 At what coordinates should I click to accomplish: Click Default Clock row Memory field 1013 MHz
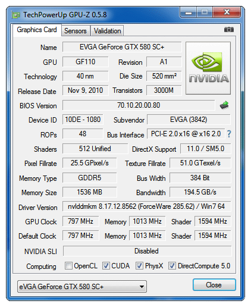coord(147,236)
